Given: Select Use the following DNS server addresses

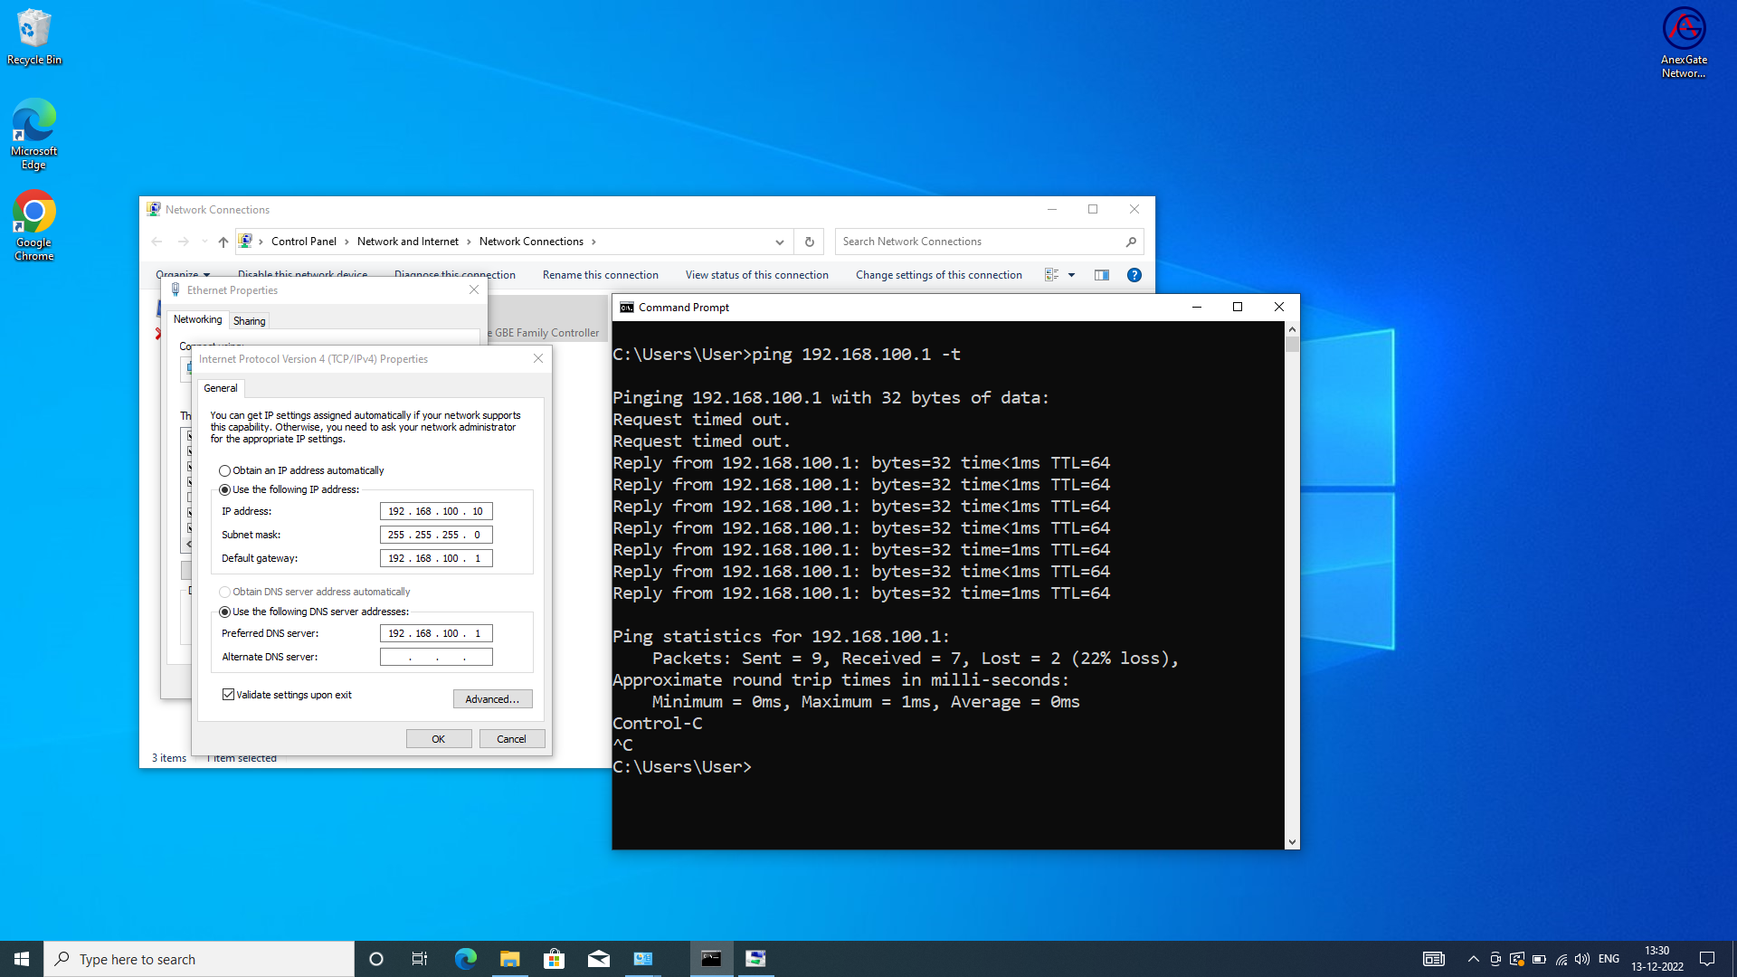Looking at the screenshot, I should point(225,612).
